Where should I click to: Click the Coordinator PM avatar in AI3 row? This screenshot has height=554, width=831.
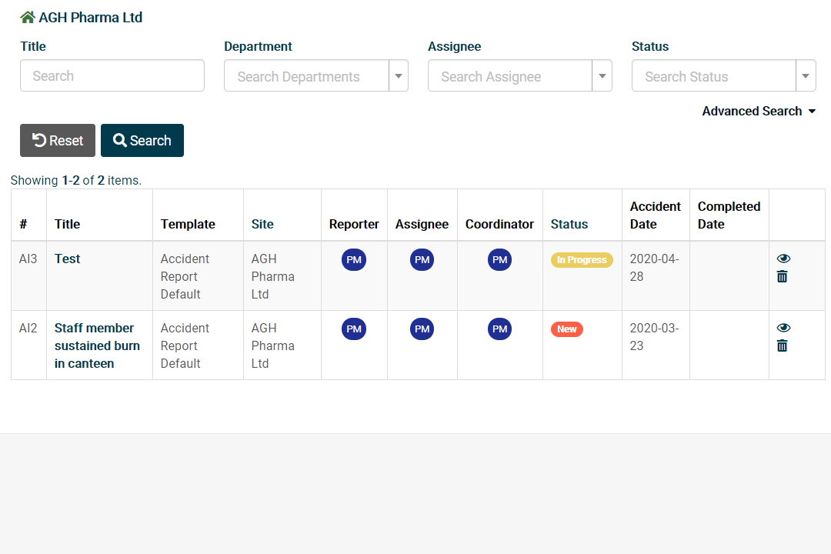coord(500,260)
